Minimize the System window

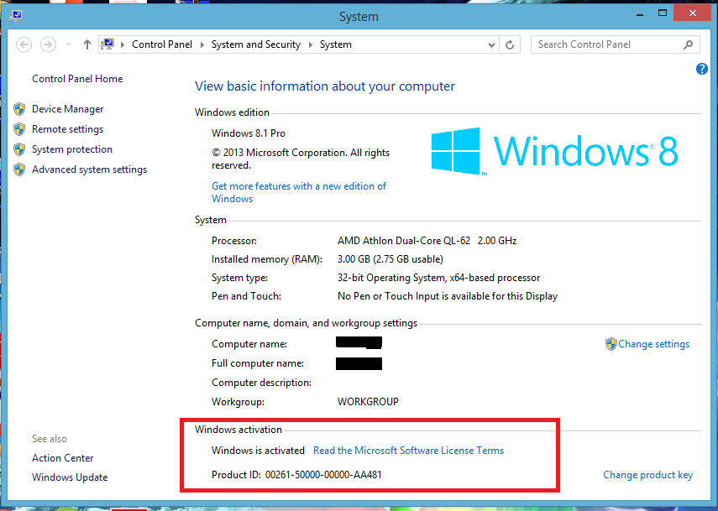pyautogui.click(x=640, y=14)
